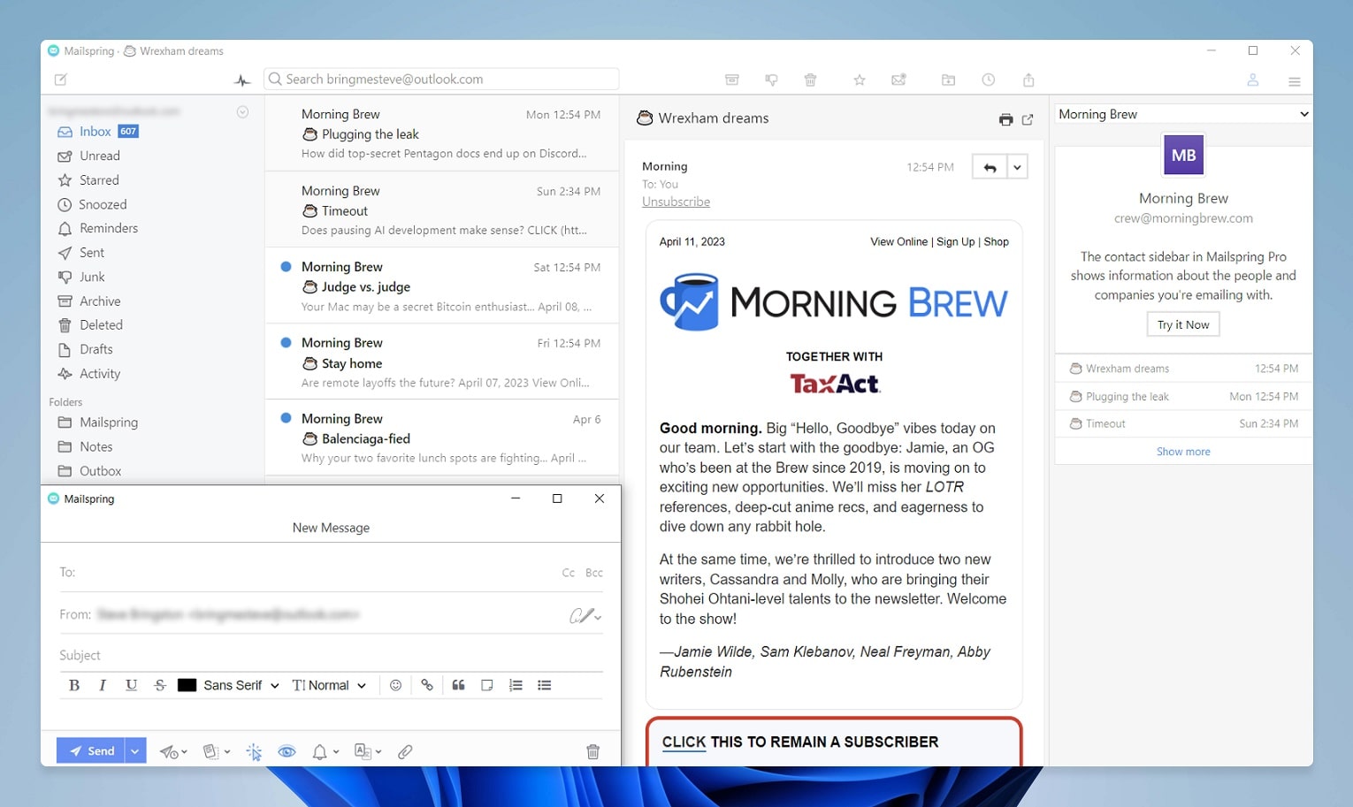Open the View Online link
Image resolution: width=1353 pixels, height=807 pixels.
pyautogui.click(x=898, y=241)
